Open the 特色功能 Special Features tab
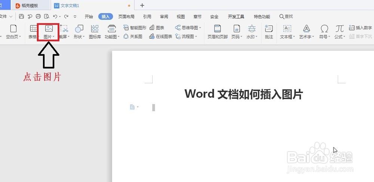This screenshot has width=374, height=182. 262,16
